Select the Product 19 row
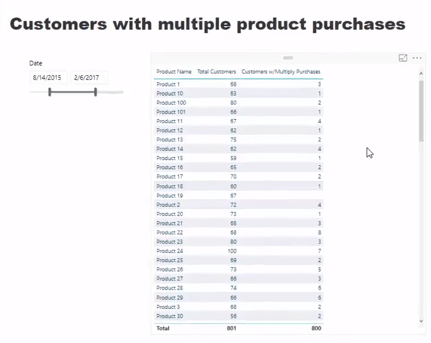431x343 pixels. 238,195
